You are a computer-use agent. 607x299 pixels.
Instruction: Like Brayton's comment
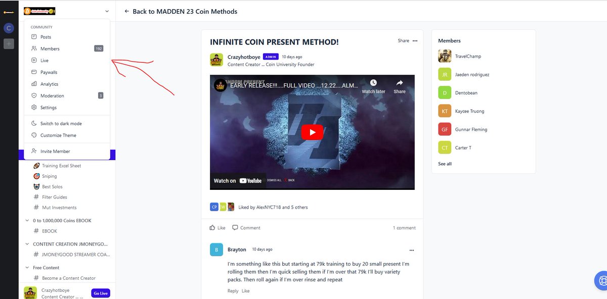click(x=245, y=291)
